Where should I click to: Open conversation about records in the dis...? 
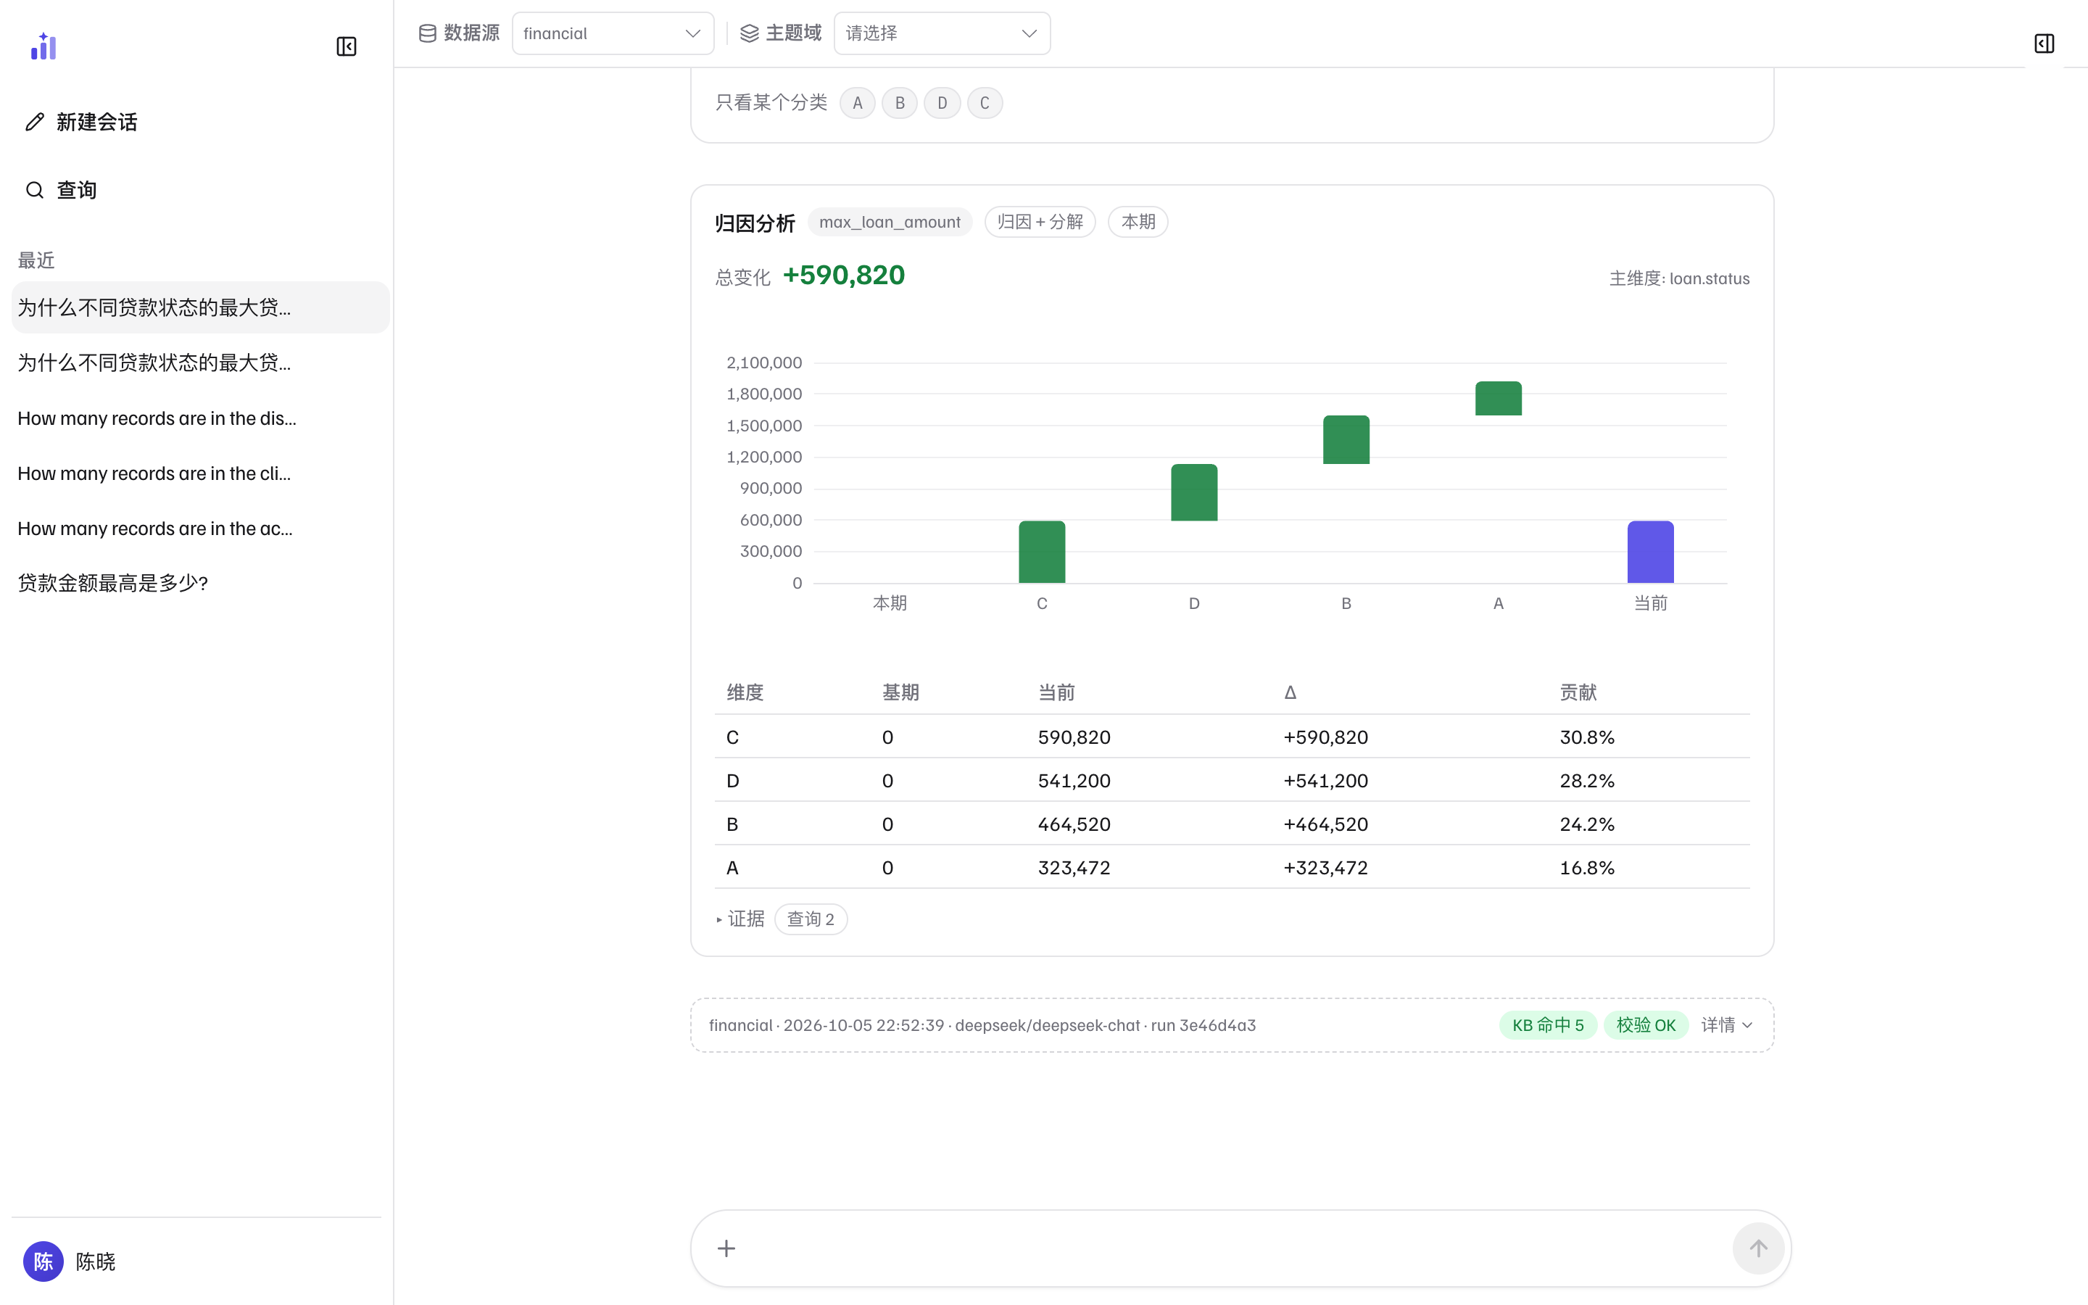(x=200, y=418)
